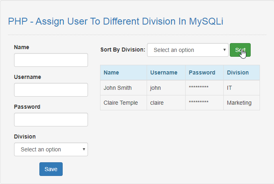274x184 pixels.
Task: Click the claire username cell
Action: pos(166,103)
